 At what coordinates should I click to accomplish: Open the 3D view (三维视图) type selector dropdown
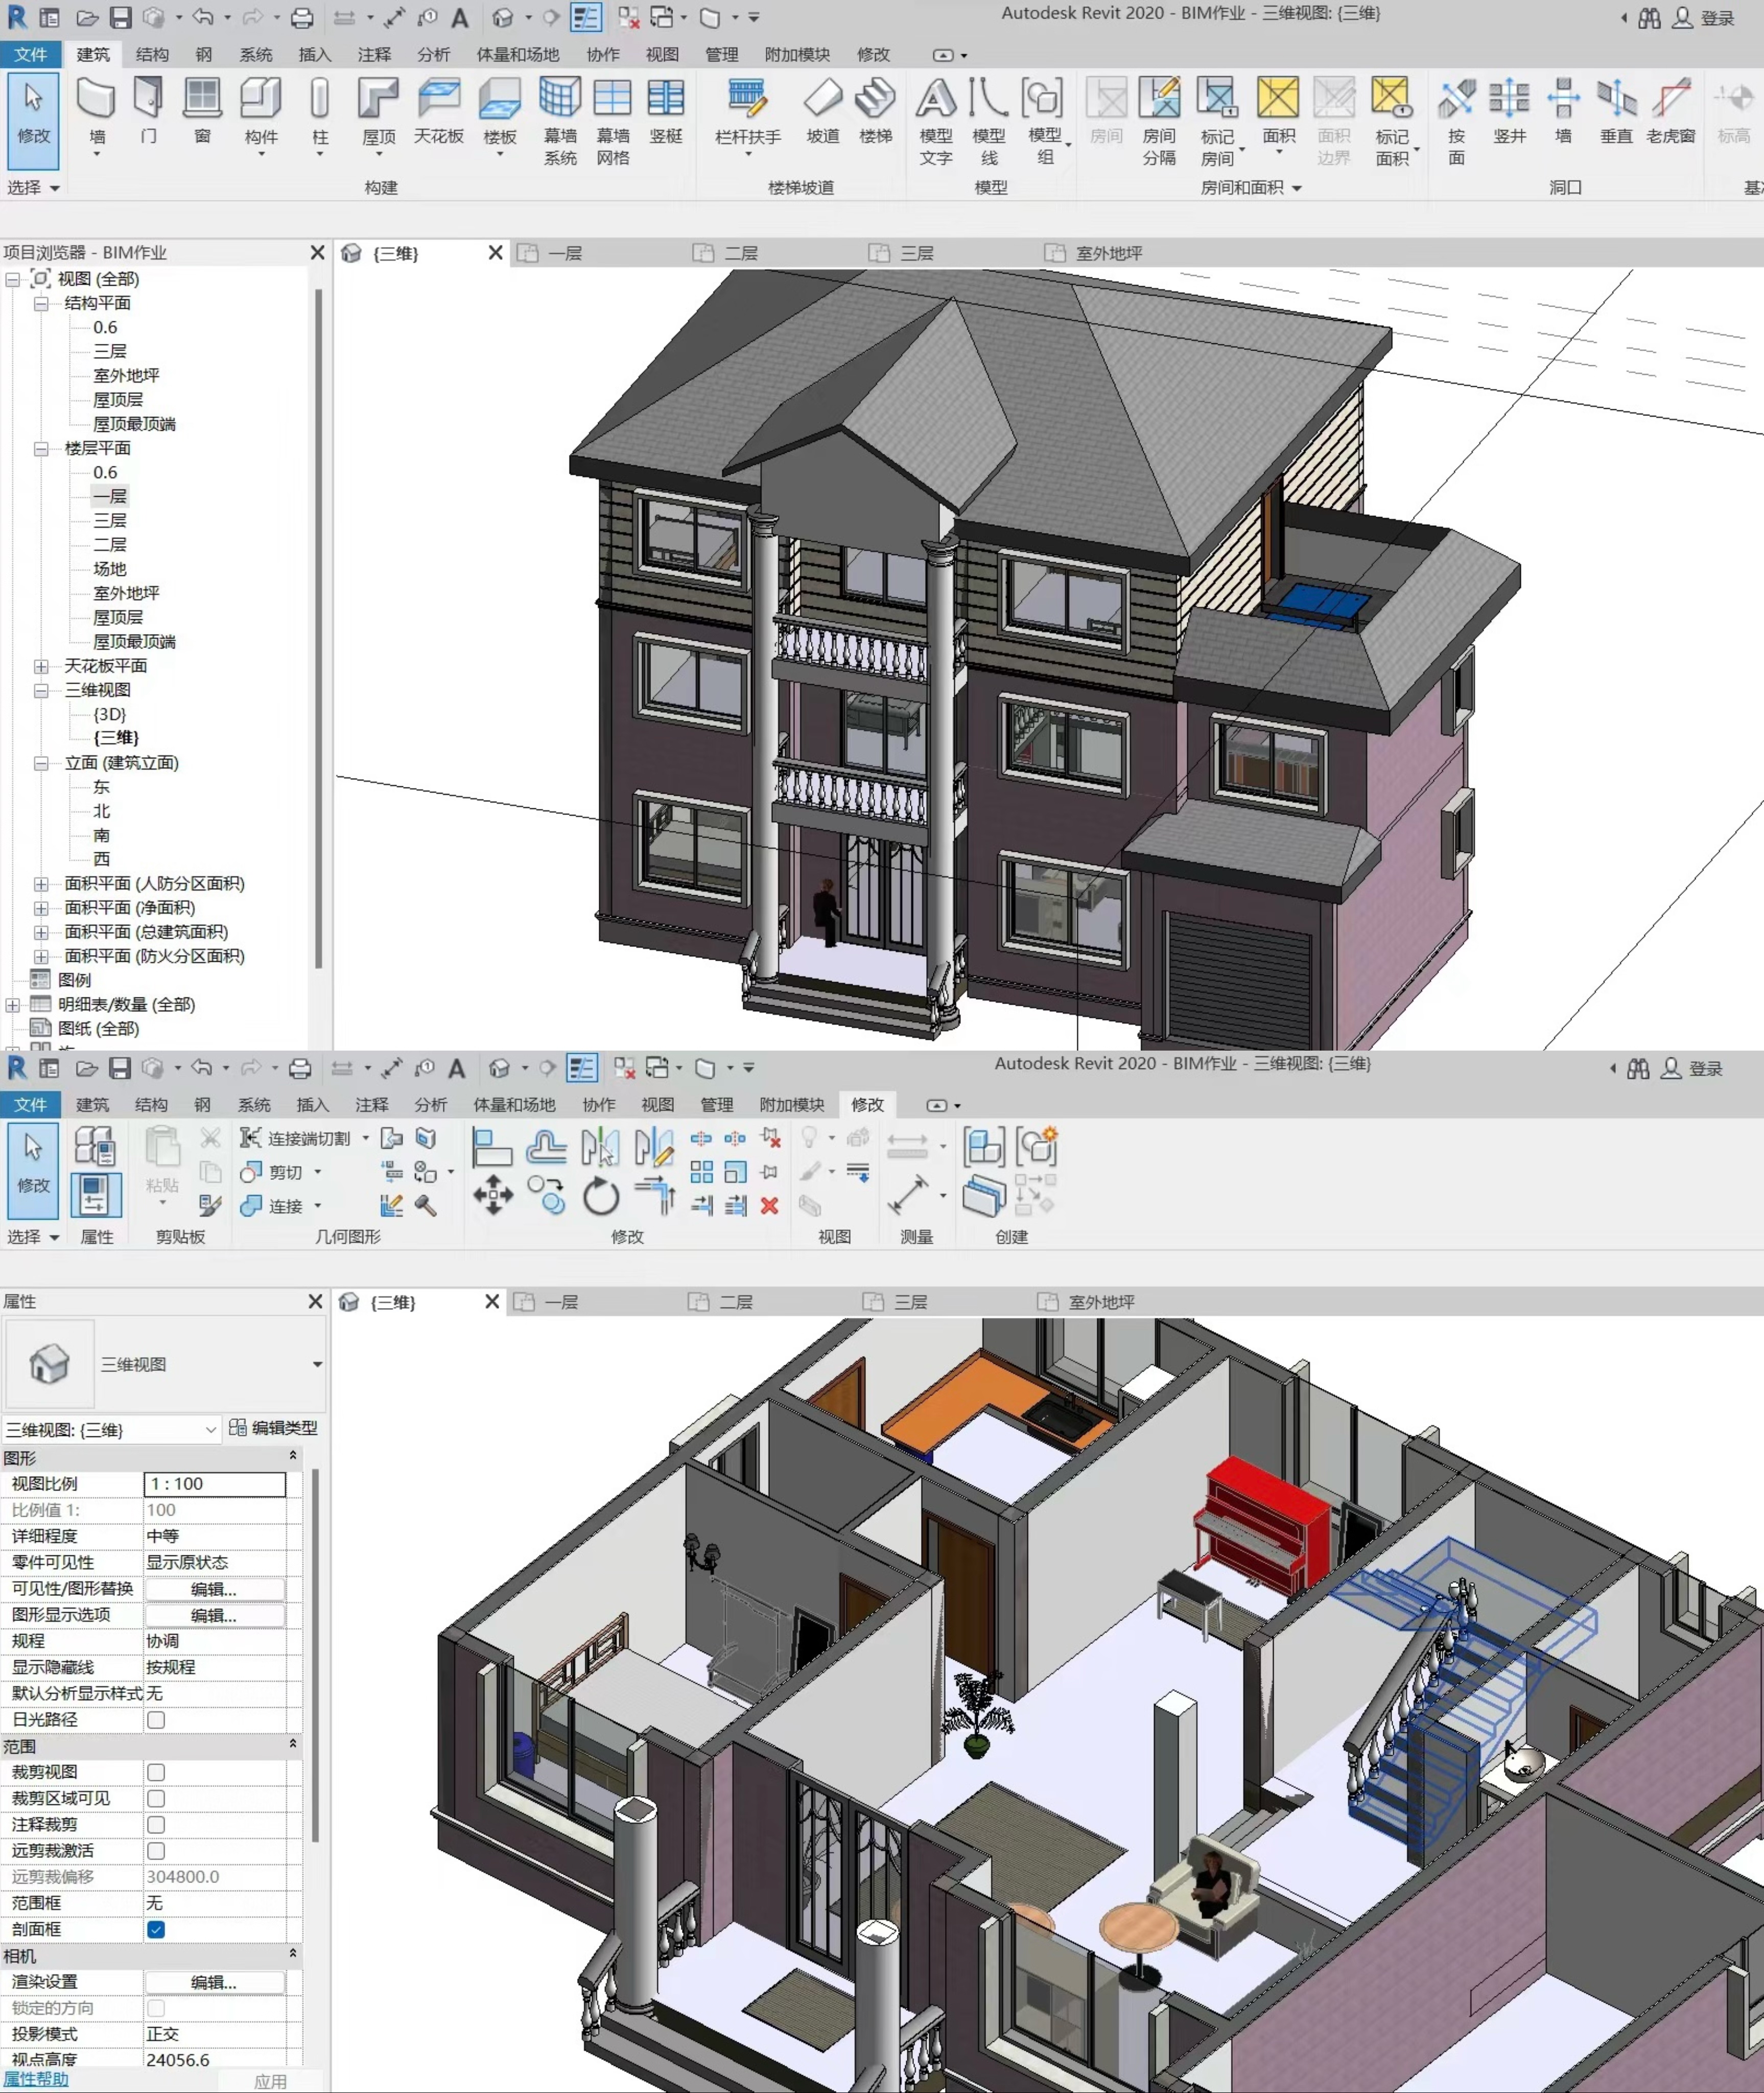(316, 1364)
